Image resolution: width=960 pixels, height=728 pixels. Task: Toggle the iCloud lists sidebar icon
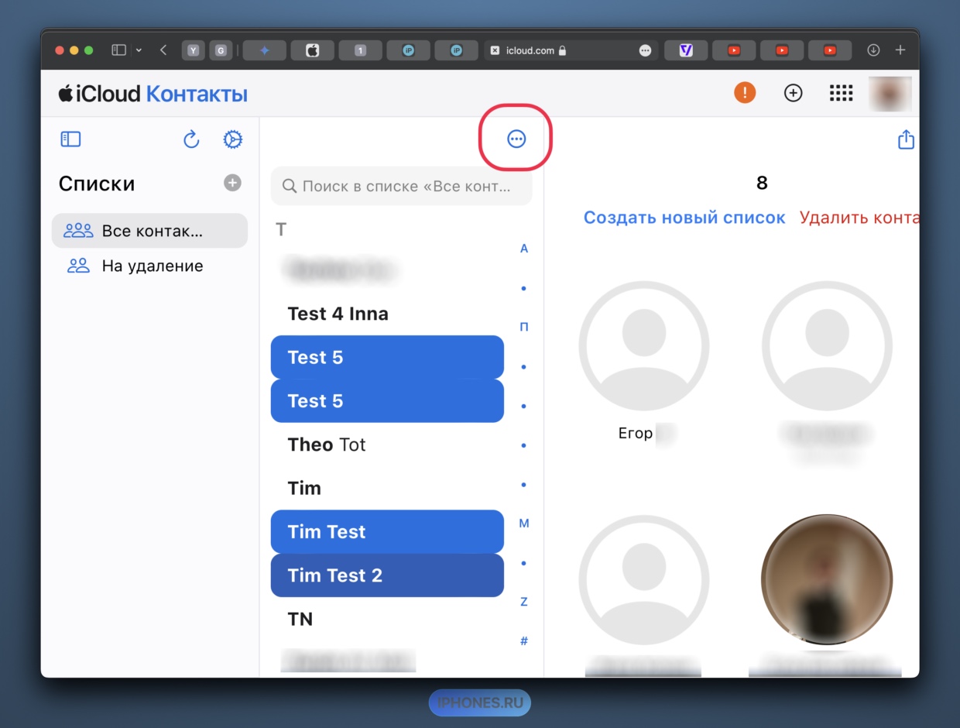pos(70,139)
